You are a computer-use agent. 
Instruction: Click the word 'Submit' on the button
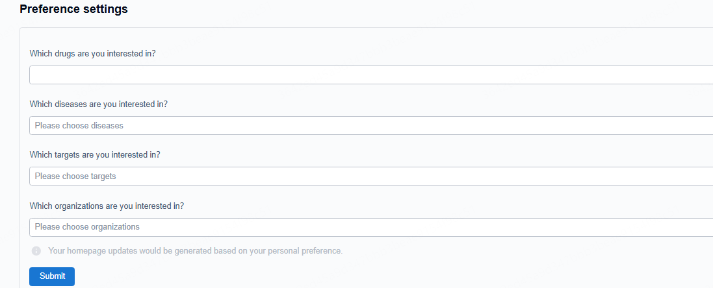point(52,276)
